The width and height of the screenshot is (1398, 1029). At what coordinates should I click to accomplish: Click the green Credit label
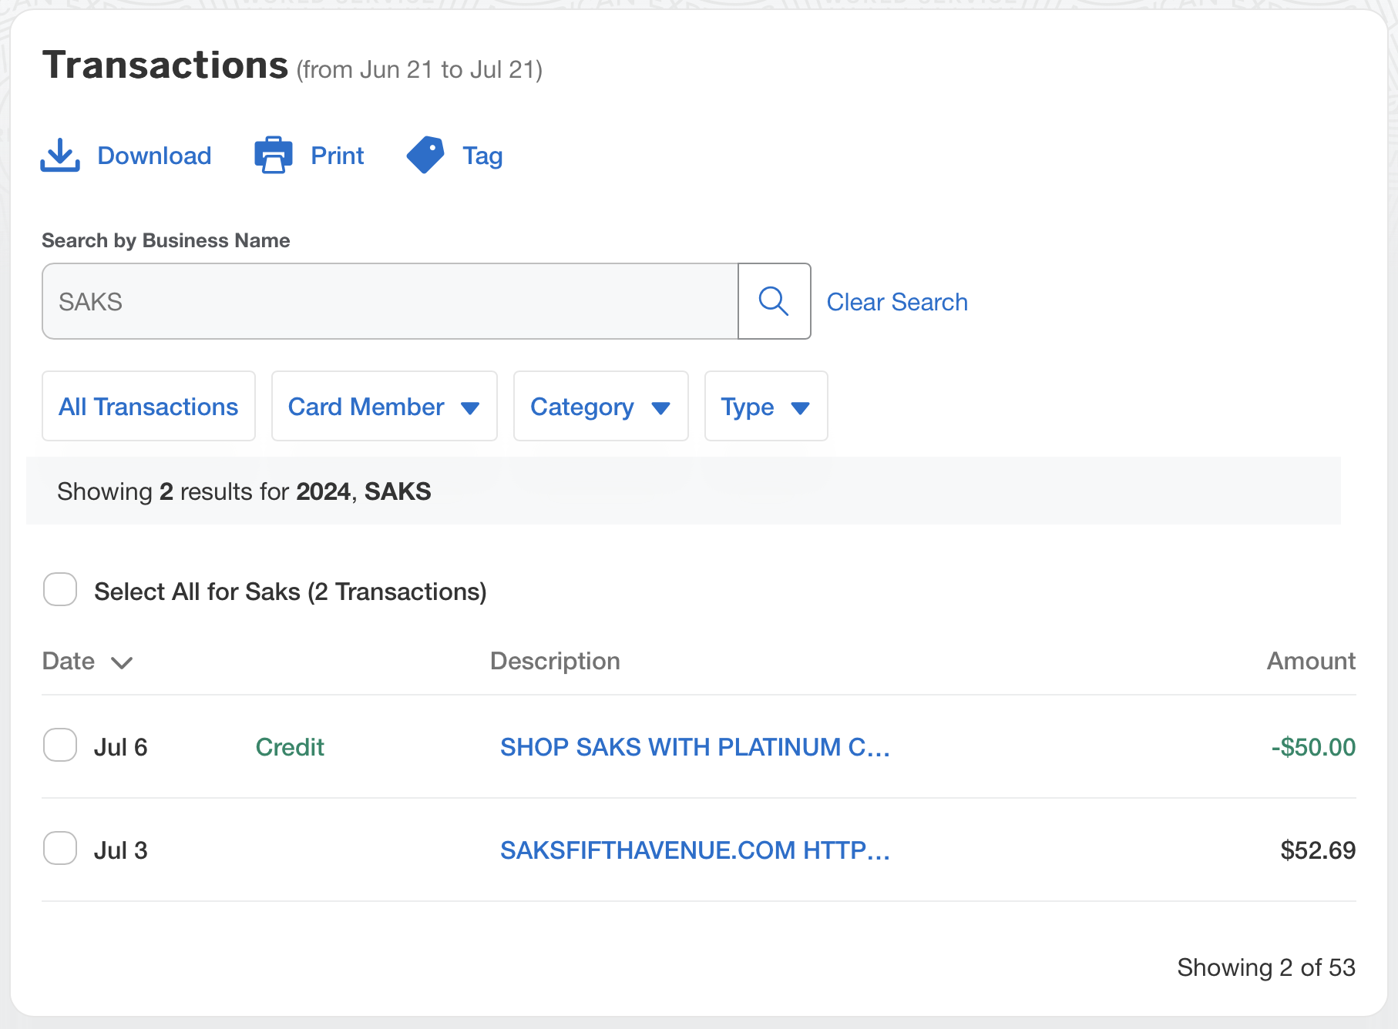(x=290, y=747)
